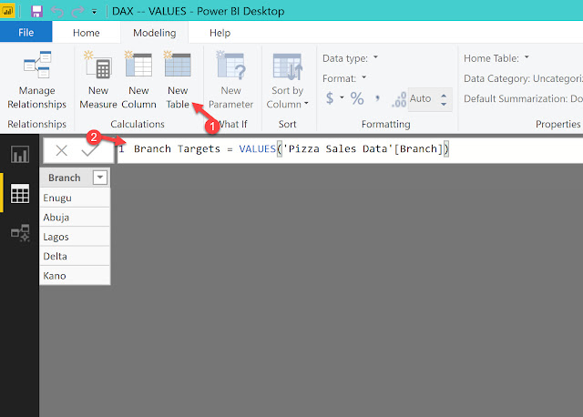The height and width of the screenshot is (417, 583).
Task: Switch to Report view in sidebar
Action: (x=20, y=154)
